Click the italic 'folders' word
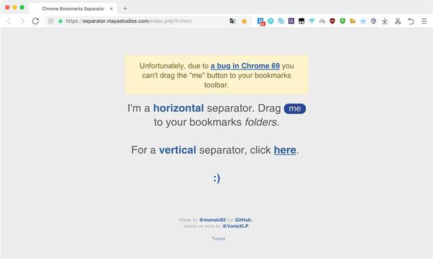Viewport: 433px width, 259px height. tap(260, 122)
